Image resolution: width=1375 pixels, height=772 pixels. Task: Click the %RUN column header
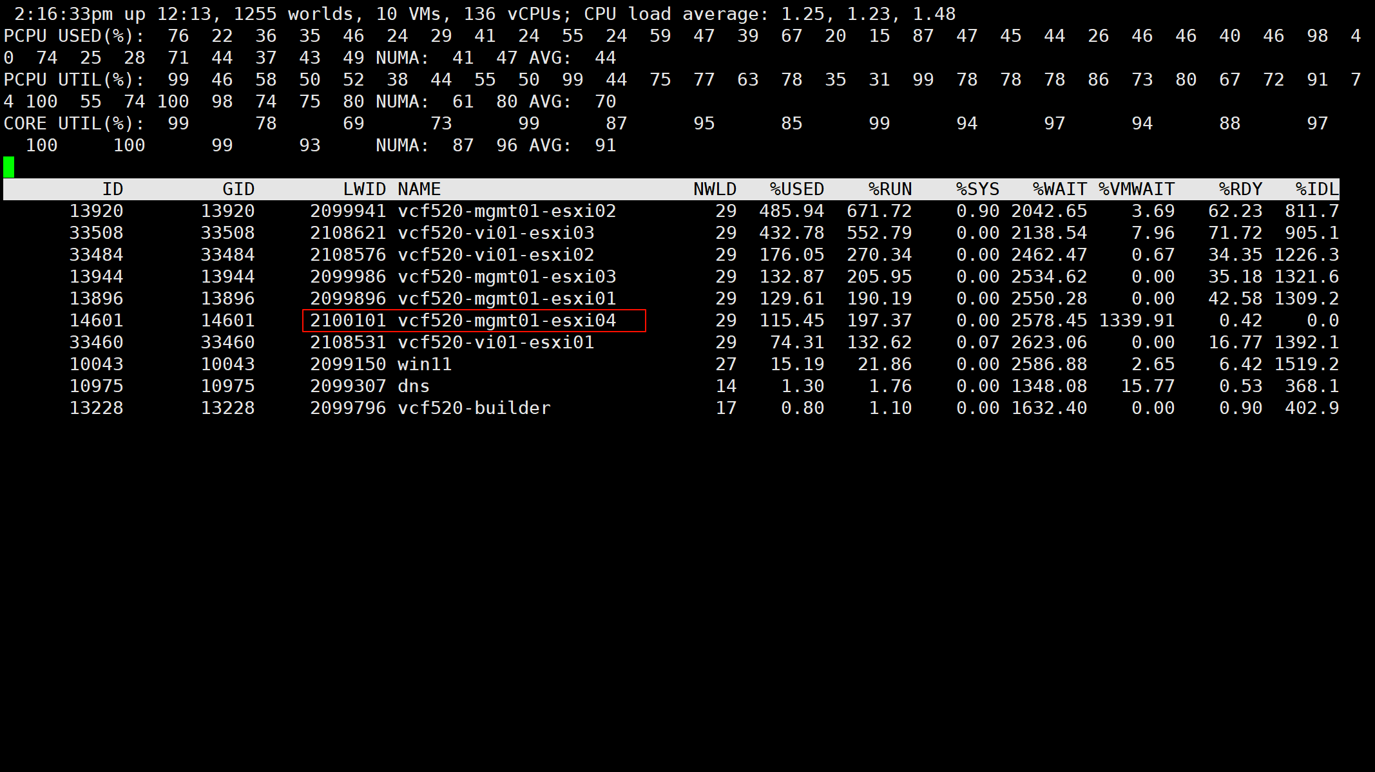tap(890, 189)
